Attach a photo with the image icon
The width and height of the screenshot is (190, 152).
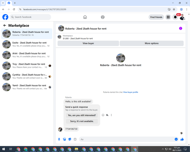tap(65, 139)
